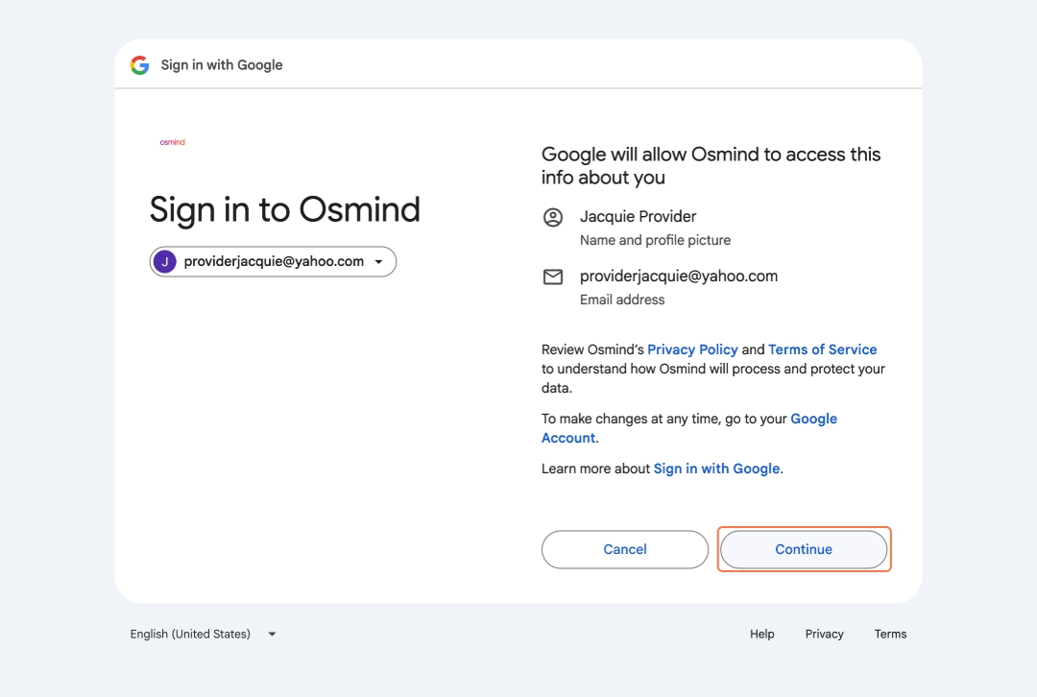1037x697 pixels.
Task: Click the email envelope icon
Action: [553, 276]
